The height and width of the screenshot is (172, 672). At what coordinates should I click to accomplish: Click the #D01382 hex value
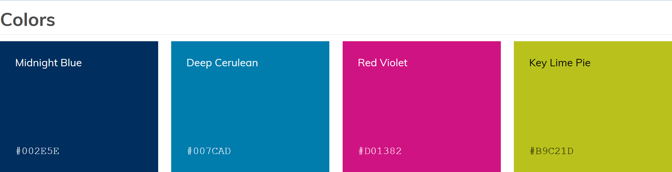[380, 151]
